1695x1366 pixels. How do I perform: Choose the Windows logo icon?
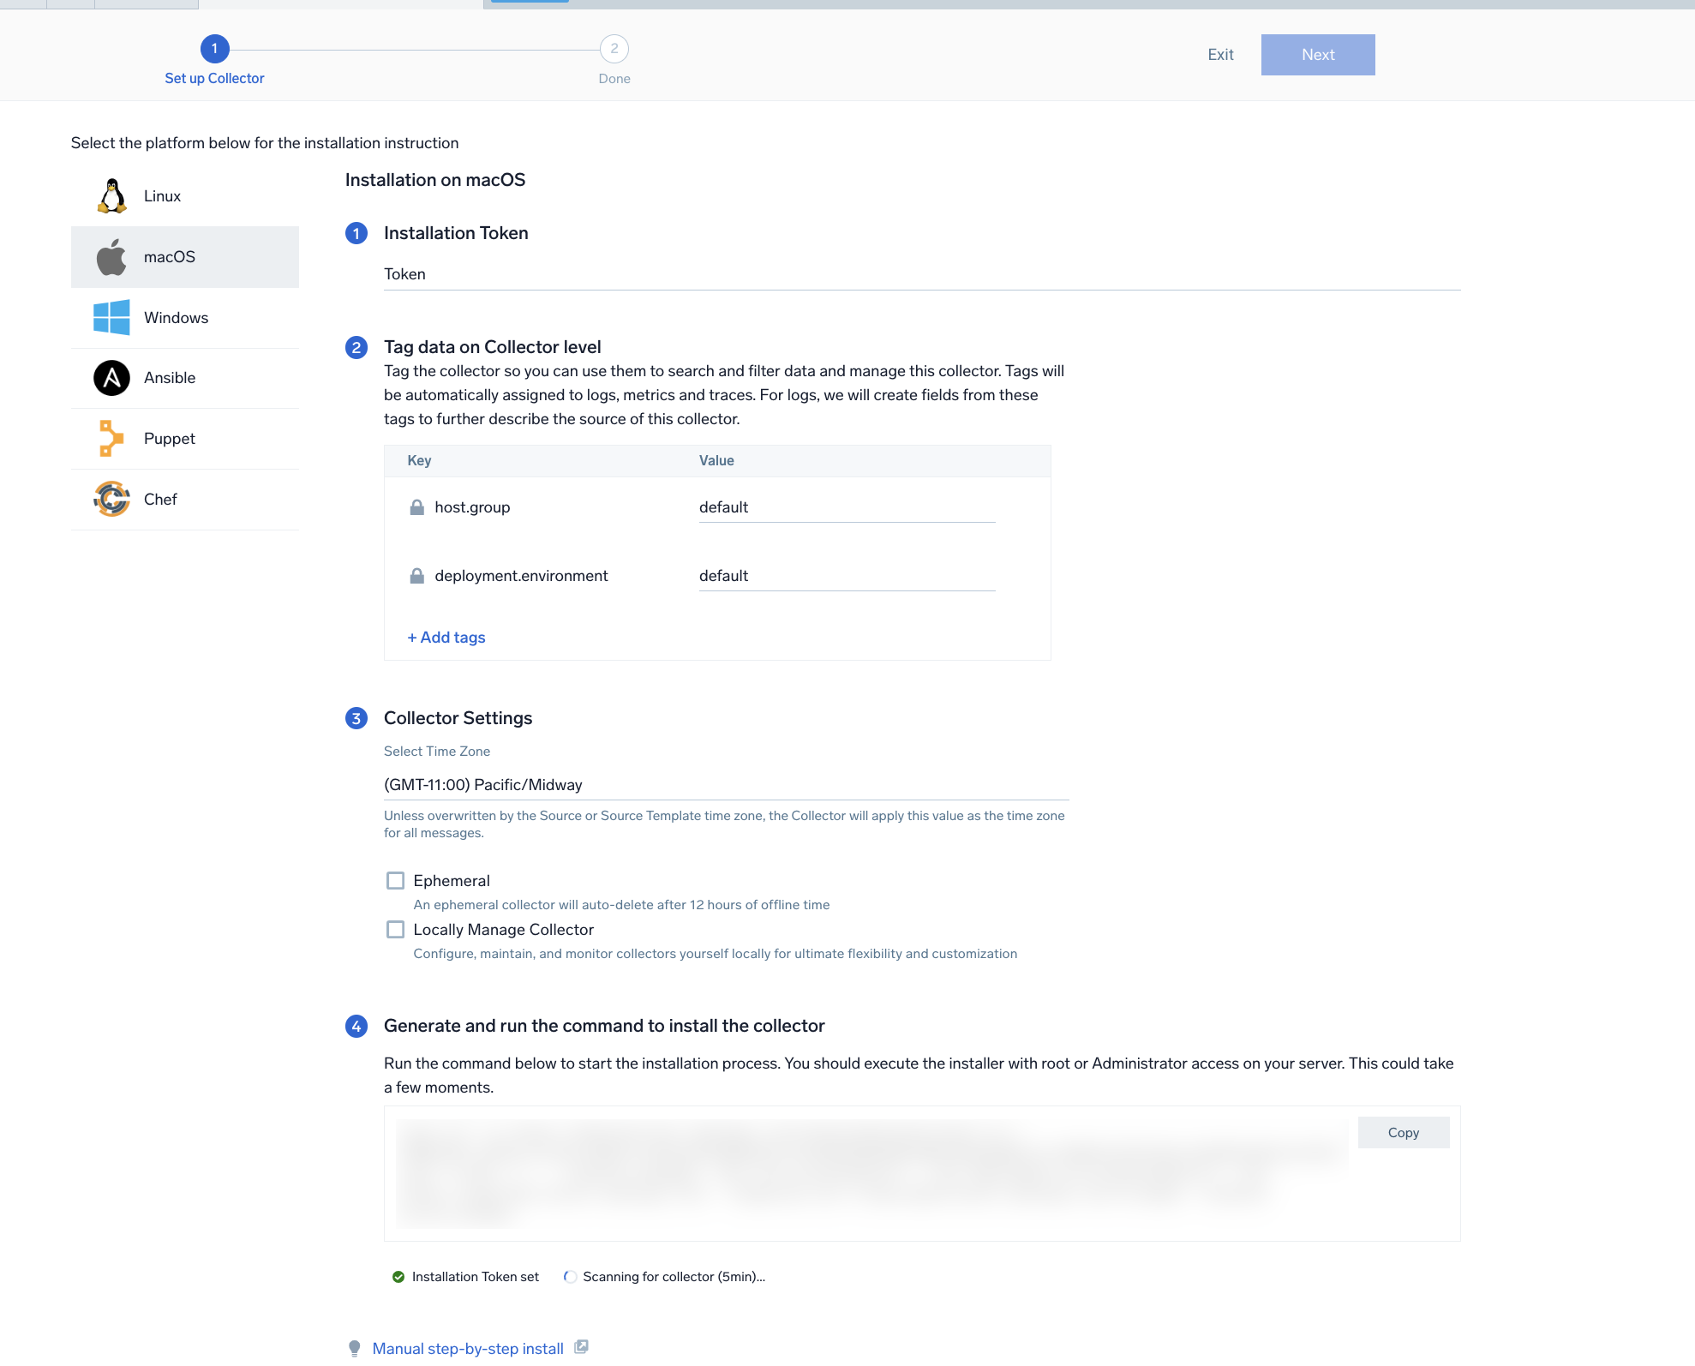pos(111,318)
